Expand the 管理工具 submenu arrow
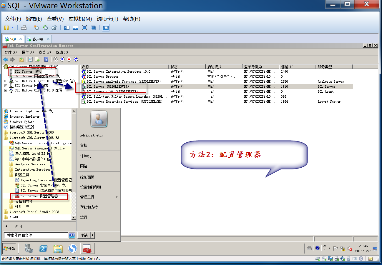 point(117,197)
